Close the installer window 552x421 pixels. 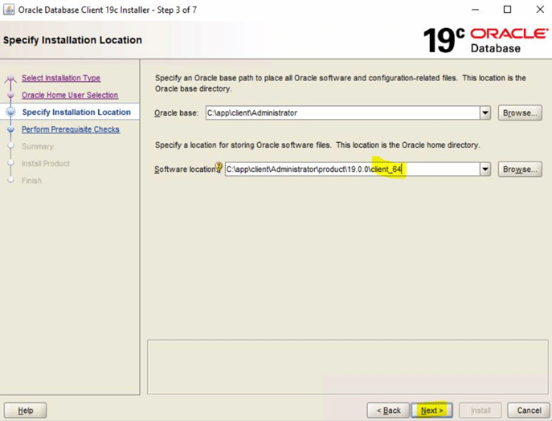tap(540, 10)
